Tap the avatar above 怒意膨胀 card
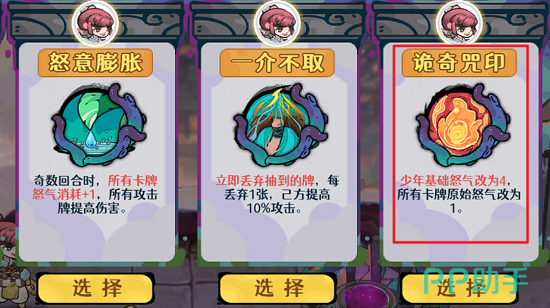 point(95,23)
